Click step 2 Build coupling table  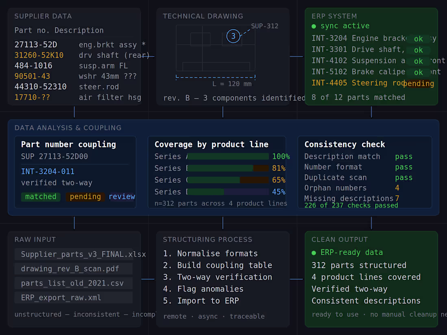click(217, 266)
